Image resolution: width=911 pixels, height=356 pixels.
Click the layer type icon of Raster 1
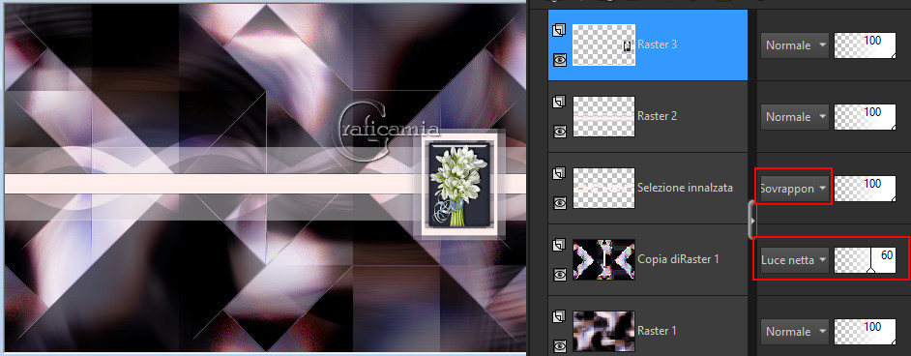click(x=559, y=316)
